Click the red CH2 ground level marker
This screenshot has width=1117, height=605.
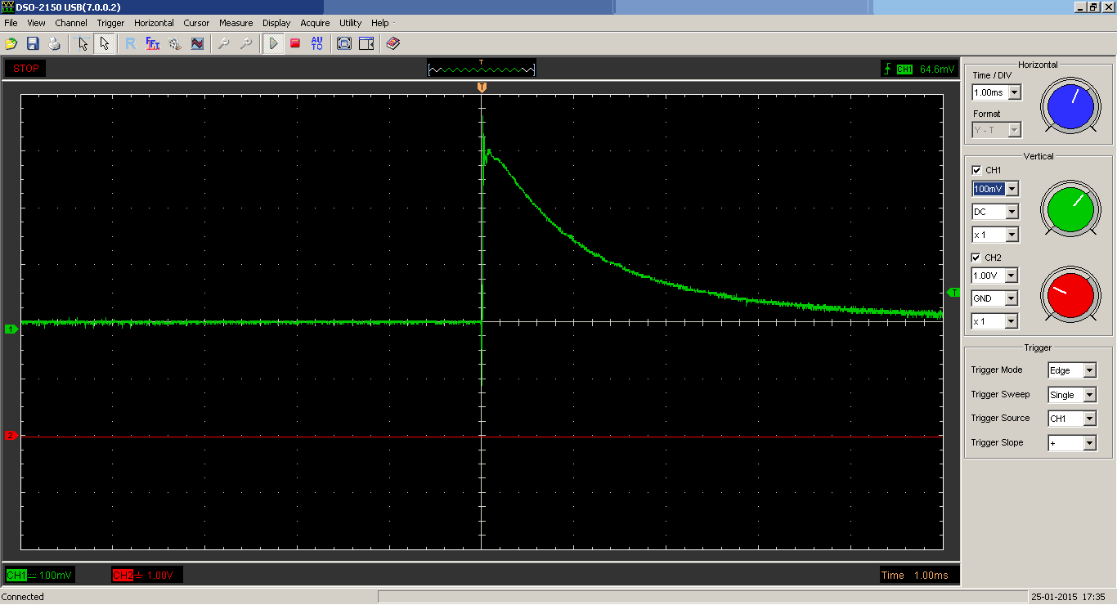click(11, 436)
